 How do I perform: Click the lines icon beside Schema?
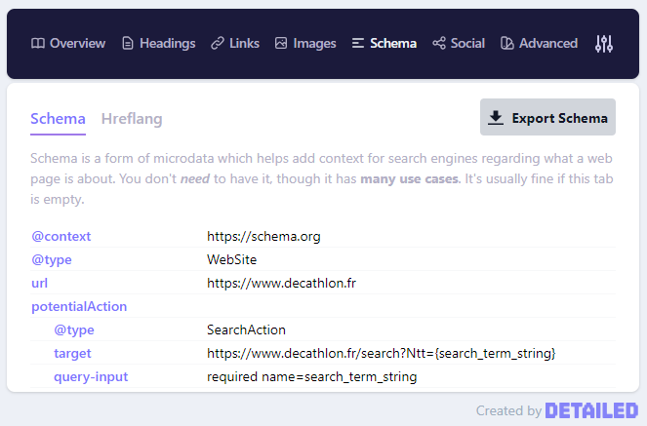tap(358, 43)
